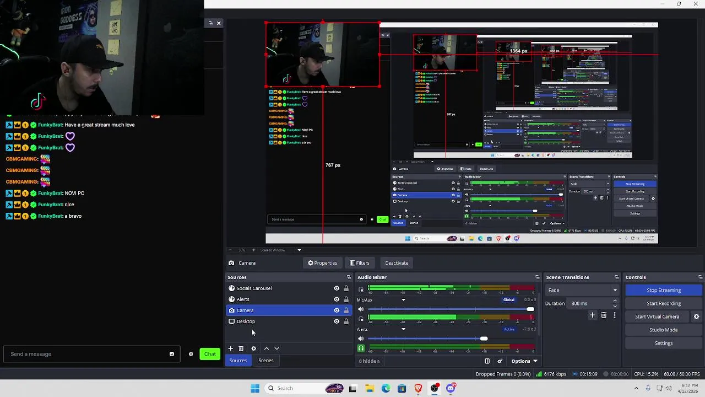Viewport: 705px width, 397px height.
Task: Zoom out the preview with minus
Action: coord(230,250)
